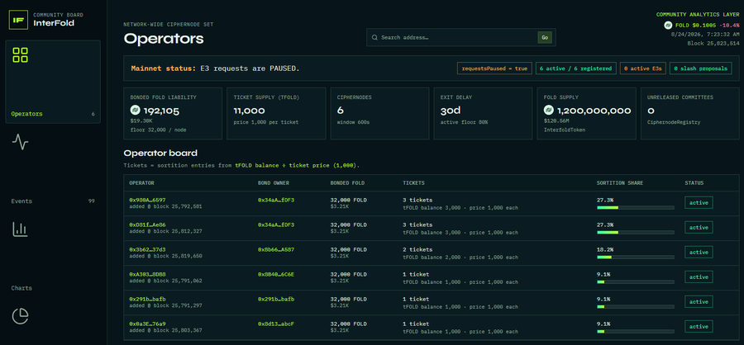
Task: Open bond owner 0x34aA…fDF3 in 0x988A row
Action: tap(276, 200)
